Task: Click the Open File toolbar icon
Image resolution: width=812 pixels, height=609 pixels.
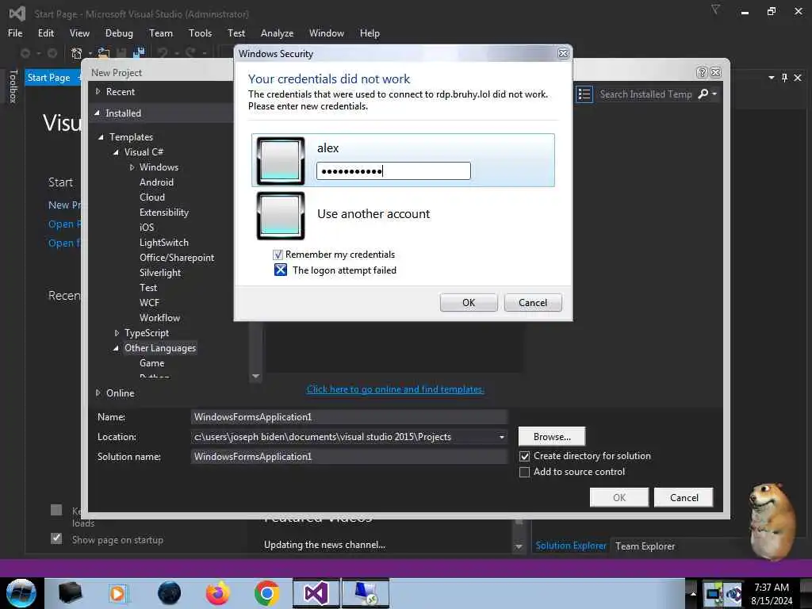Action: tap(104, 53)
